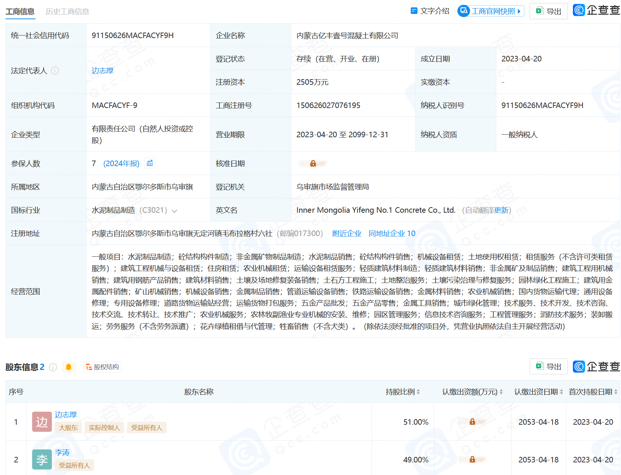Screen dimensions: 621x475
Task: Open 同地址企业 10 link
Action: click(x=392, y=233)
